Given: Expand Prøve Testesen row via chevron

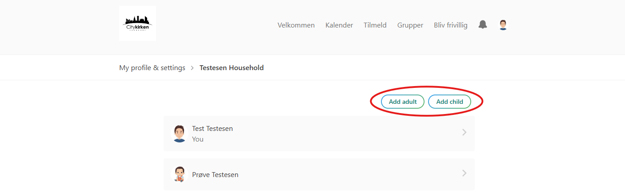Looking at the screenshot, I should pyautogui.click(x=465, y=173).
